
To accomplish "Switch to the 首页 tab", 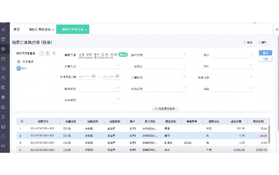I will click(17, 30).
